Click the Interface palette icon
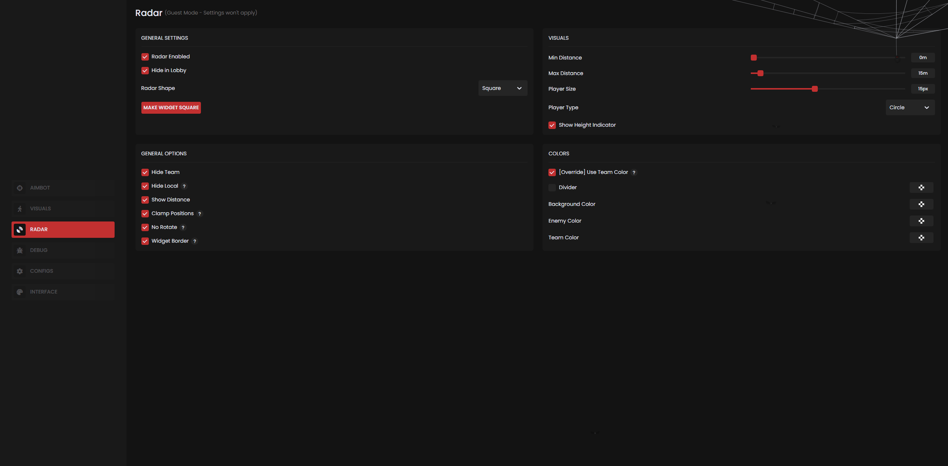 click(x=20, y=292)
